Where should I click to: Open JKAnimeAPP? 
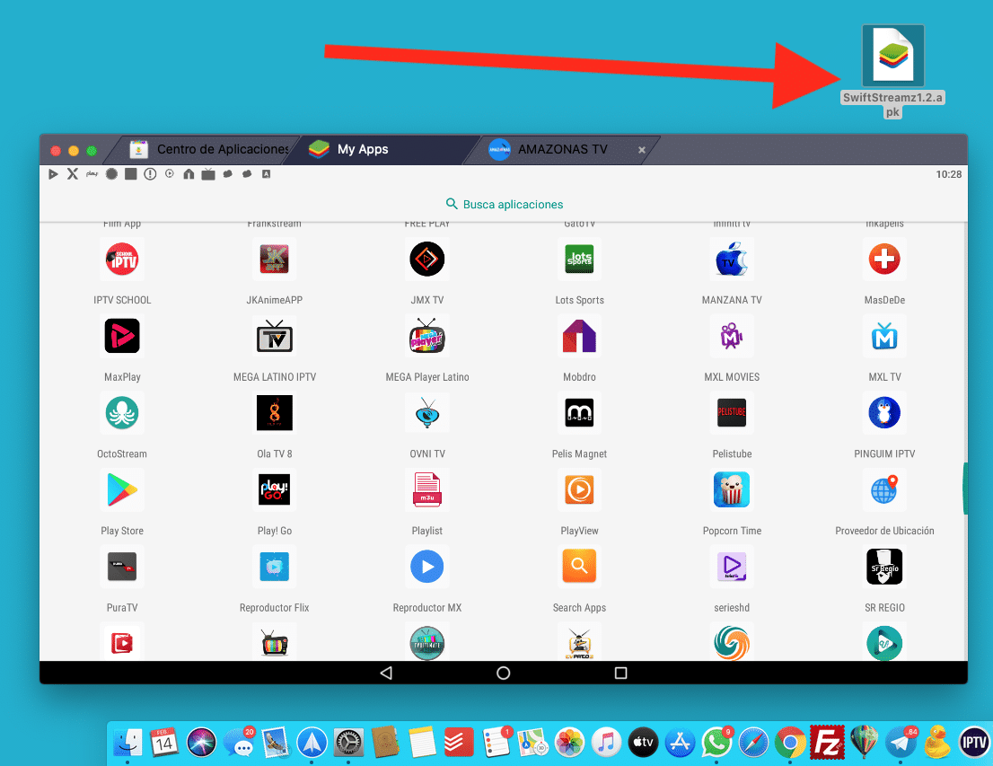[x=275, y=259]
